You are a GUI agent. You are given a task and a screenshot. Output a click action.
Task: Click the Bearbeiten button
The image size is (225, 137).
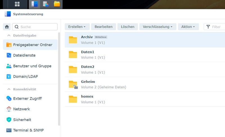point(103,27)
